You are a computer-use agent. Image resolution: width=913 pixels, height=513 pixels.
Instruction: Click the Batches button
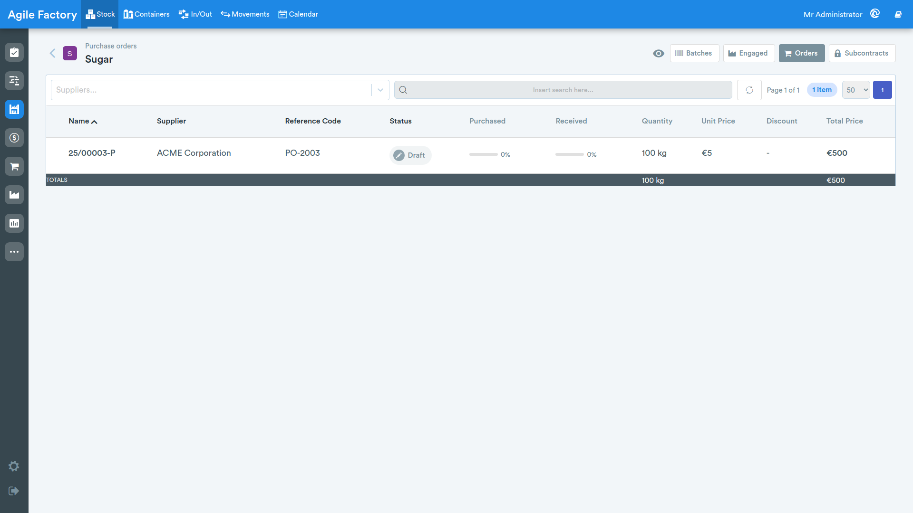click(694, 53)
